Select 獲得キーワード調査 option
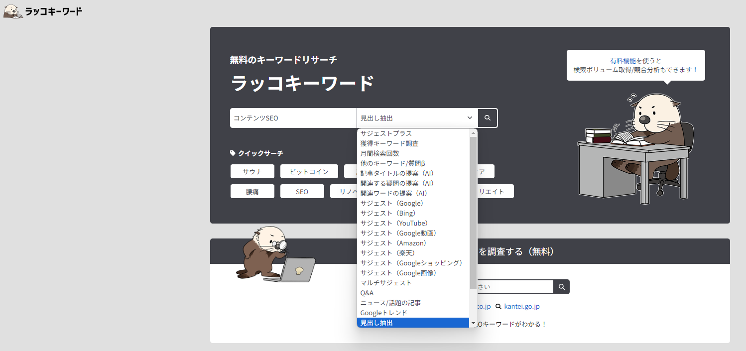Viewport: 746px width, 351px height. [x=413, y=143]
